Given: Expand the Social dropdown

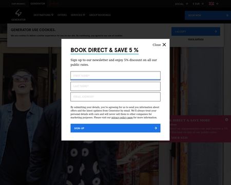Looking at the screenshot, I should click(x=181, y=4).
